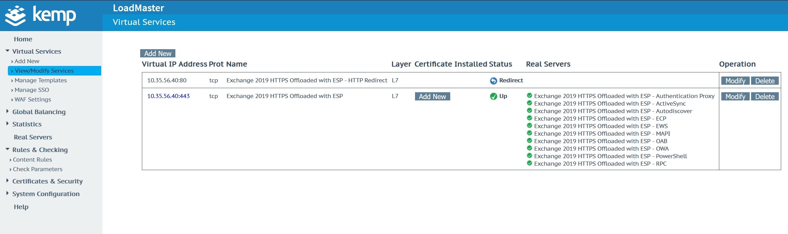Click green check icon beside OWA

(x=530, y=148)
